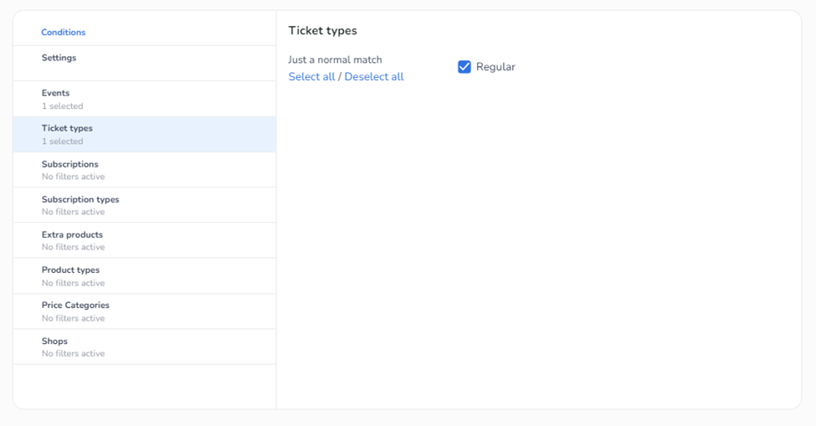The height and width of the screenshot is (426, 816).
Task: Open the Settings section in sidebar
Action: click(59, 58)
